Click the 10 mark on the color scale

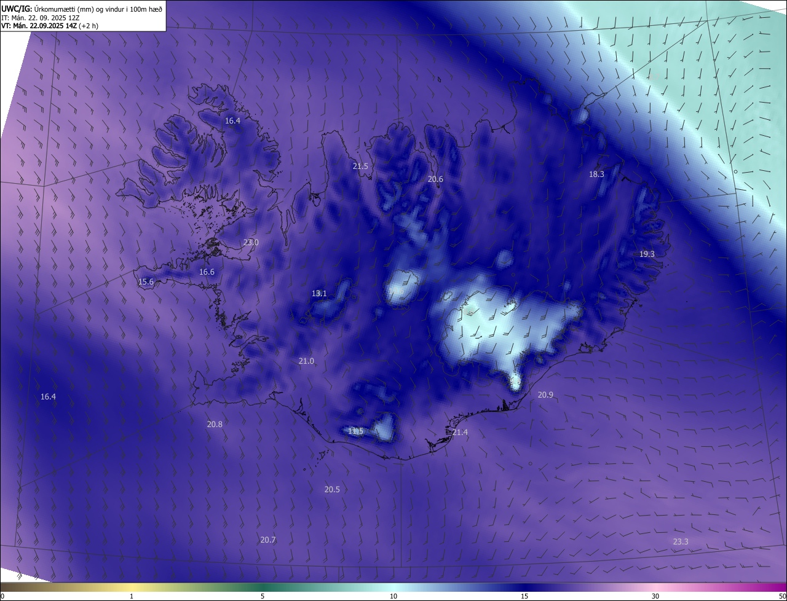393,596
